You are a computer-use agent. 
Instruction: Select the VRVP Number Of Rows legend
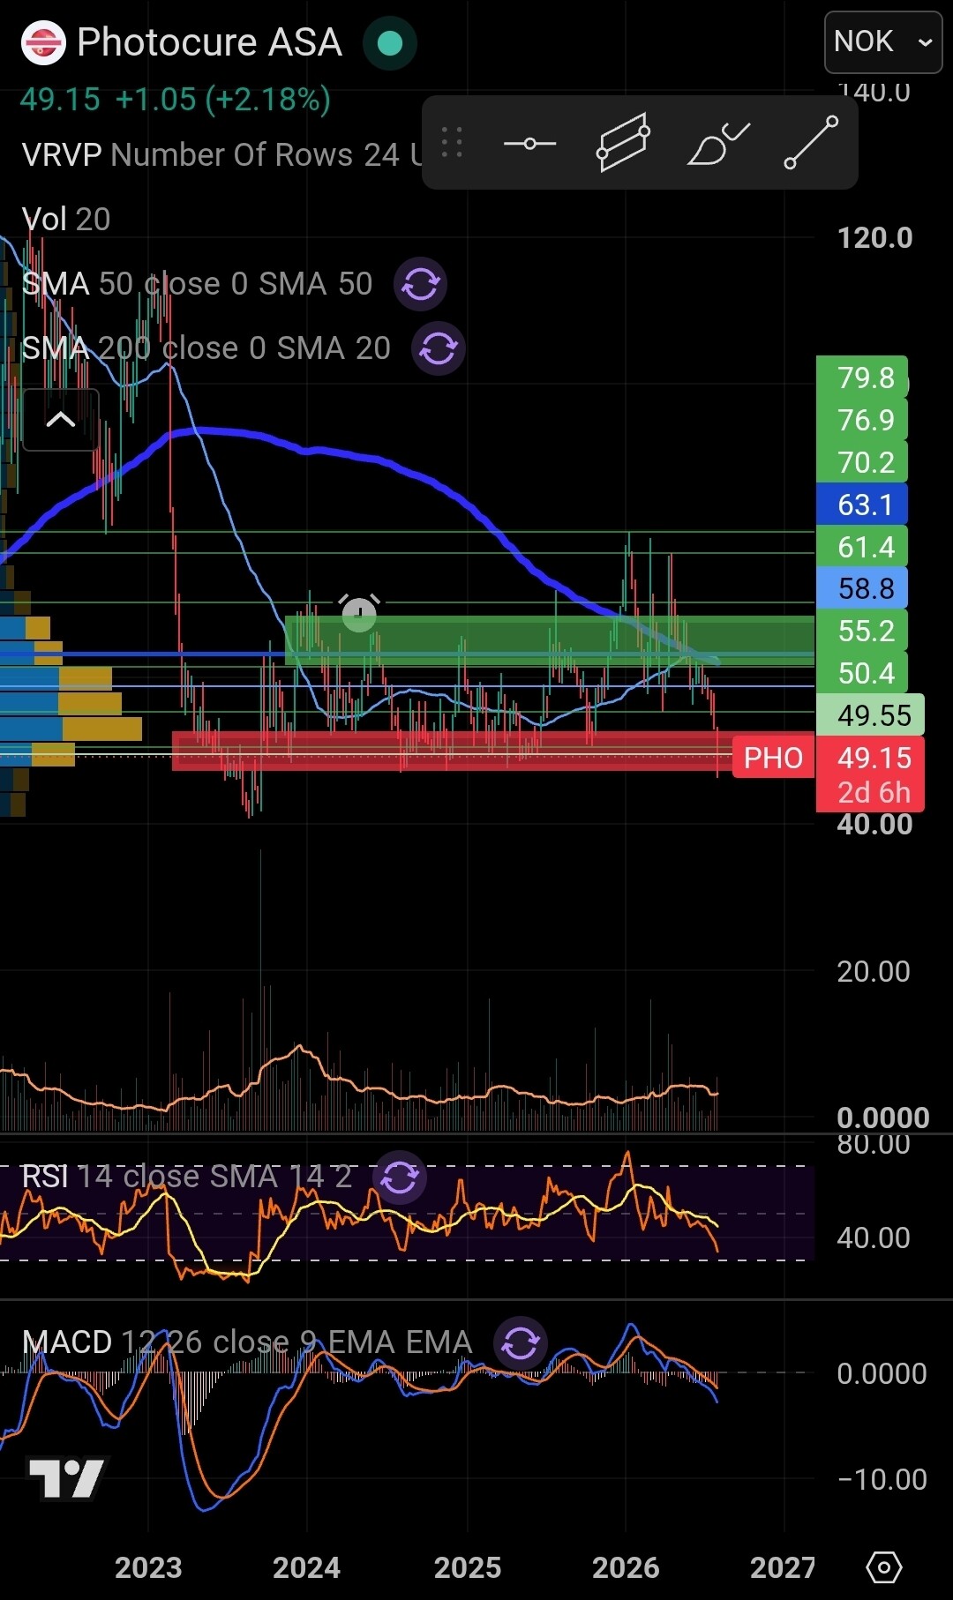click(x=222, y=154)
